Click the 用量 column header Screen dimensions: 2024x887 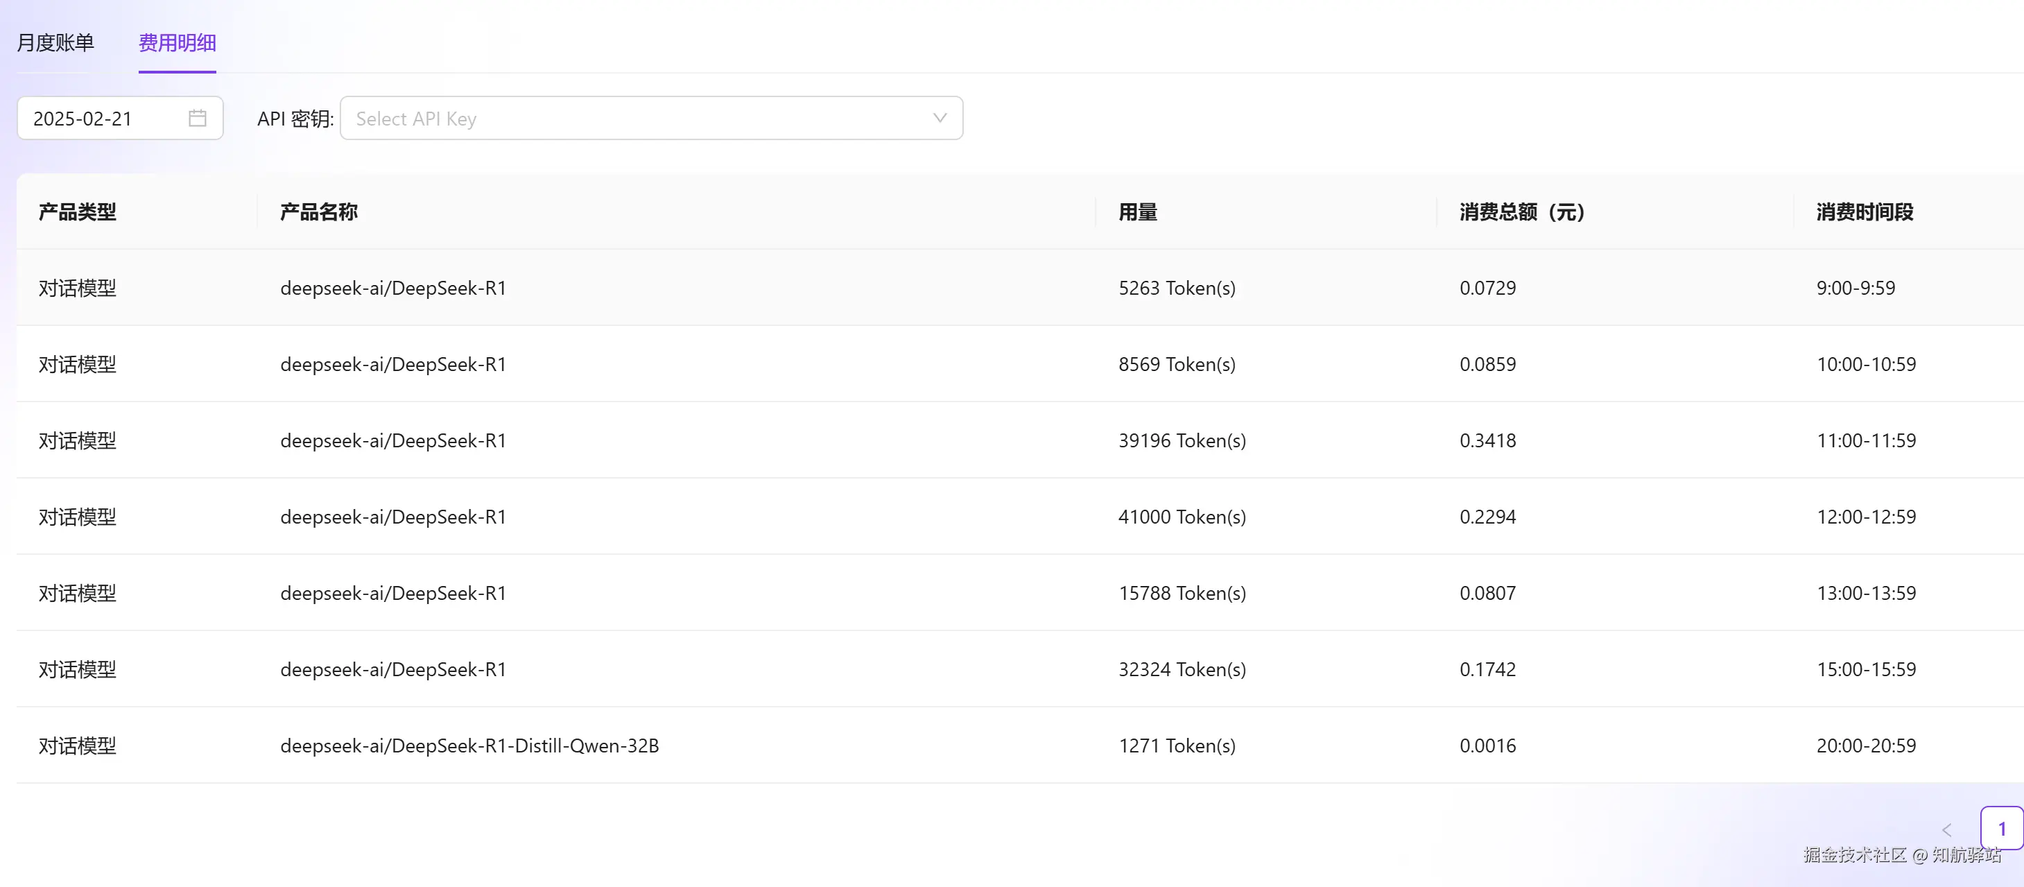[1138, 212]
